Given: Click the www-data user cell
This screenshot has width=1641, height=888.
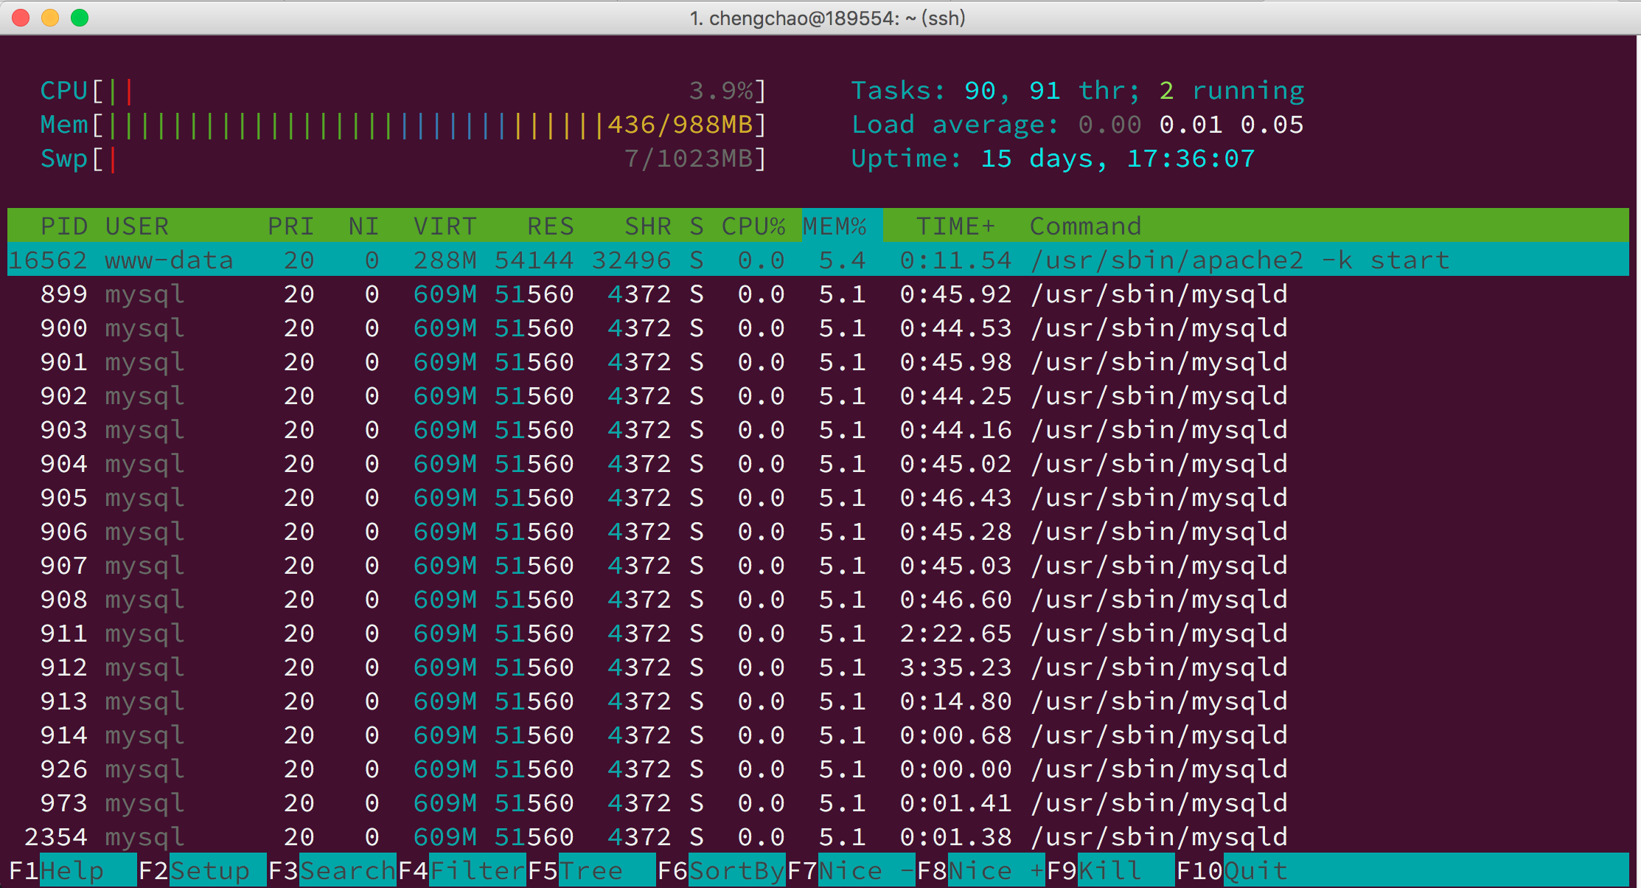Looking at the screenshot, I should click(170, 260).
